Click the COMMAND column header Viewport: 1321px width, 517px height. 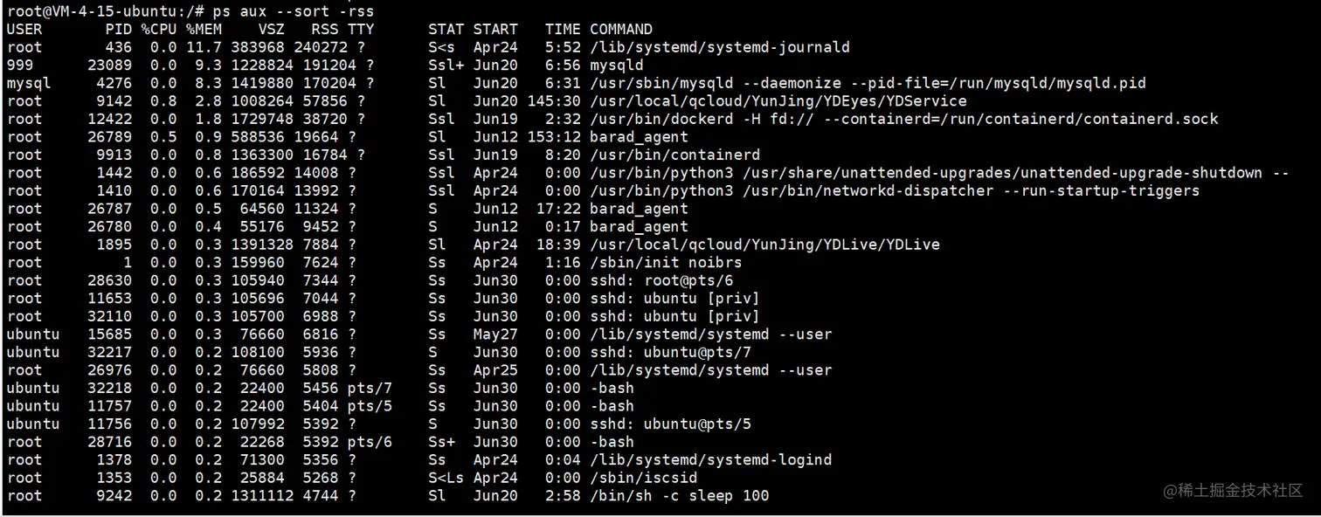point(620,30)
